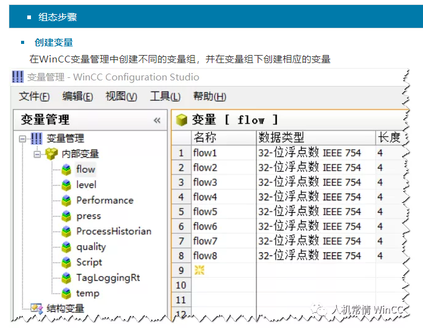Open the 帮助(H) menu
This screenshot has width=423, height=329.
tap(209, 96)
